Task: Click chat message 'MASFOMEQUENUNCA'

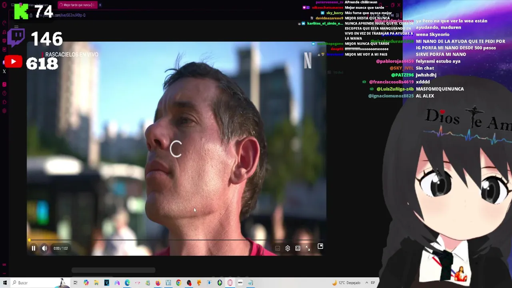Action: (440, 89)
